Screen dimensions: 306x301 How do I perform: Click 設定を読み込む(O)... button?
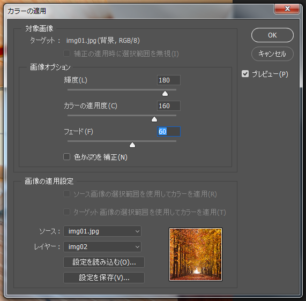tap(104, 262)
